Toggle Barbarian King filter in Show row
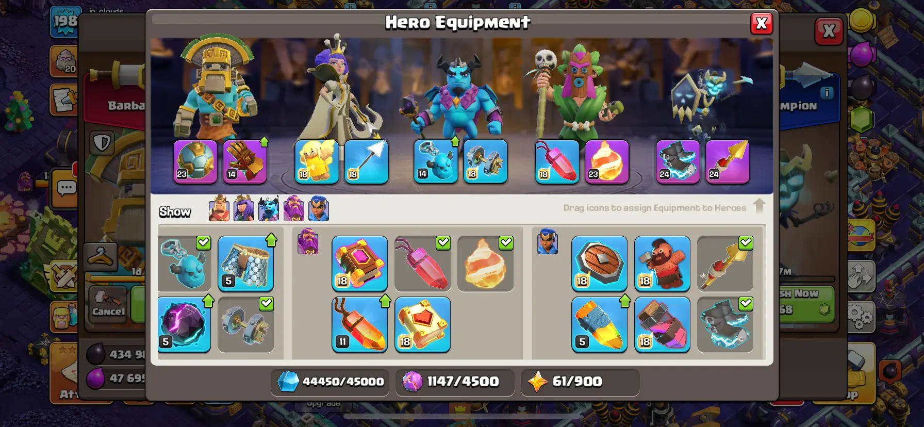This screenshot has width=924, height=427. [219, 208]
